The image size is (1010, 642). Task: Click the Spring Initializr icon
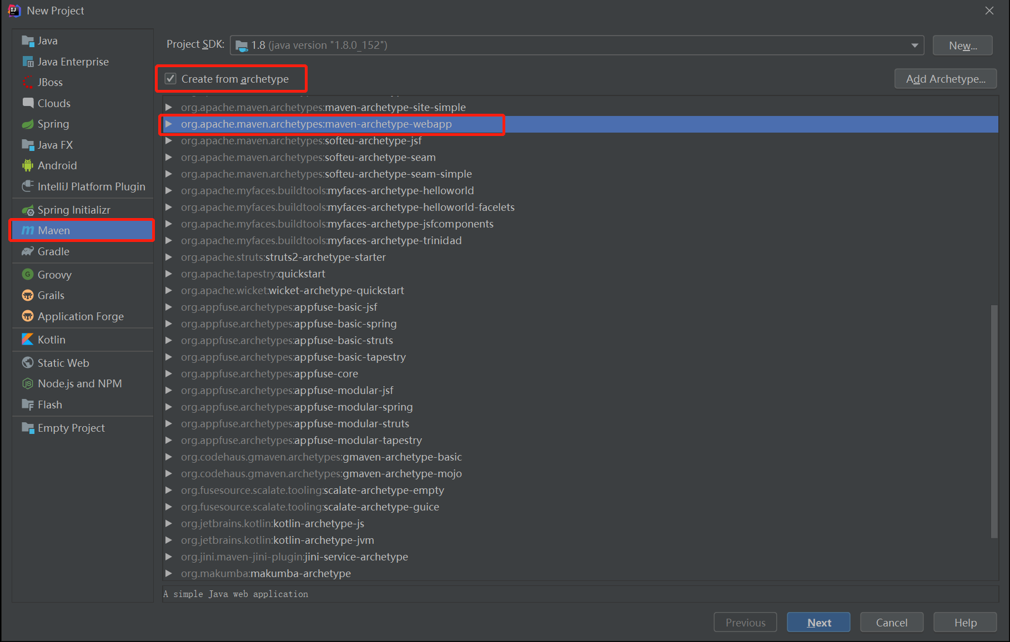pyautogui.click(x=28, y=210)
